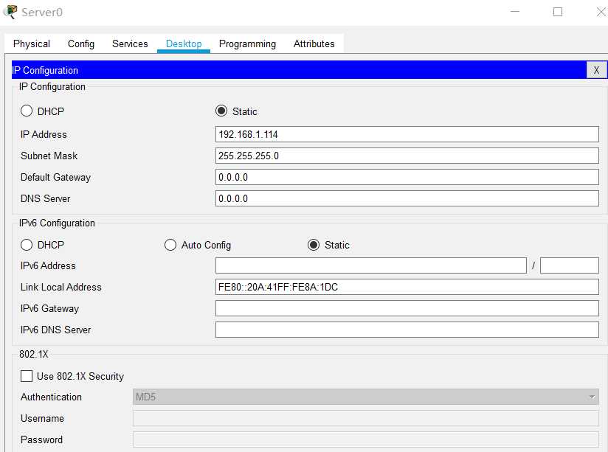Focus the Default Gateway input field
This screenshot has width=608, height=452.
click(407, 177)
